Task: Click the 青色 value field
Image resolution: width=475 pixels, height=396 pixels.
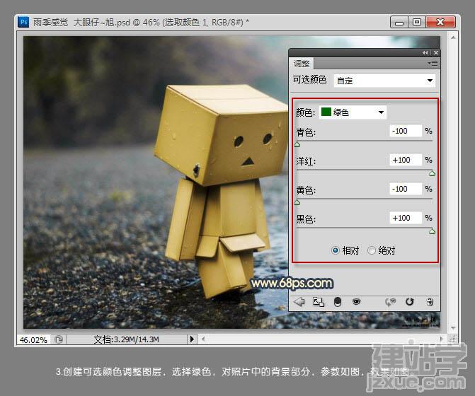Action: (x=406, y=131)
